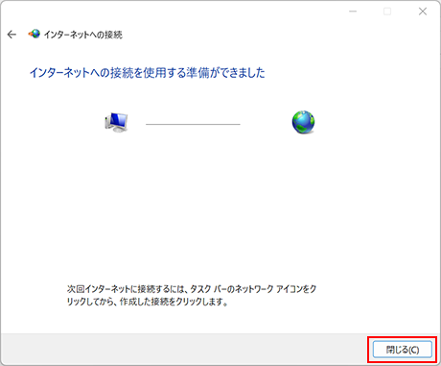Click the computer monitor icon
The image size is (441, 366).
tap(116, 122)
